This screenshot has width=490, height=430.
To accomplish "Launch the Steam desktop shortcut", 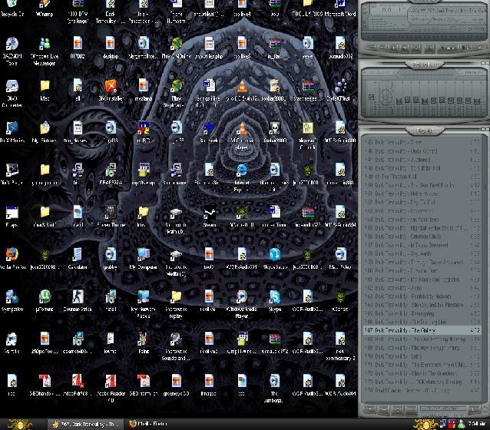I will tap(210, 217).
